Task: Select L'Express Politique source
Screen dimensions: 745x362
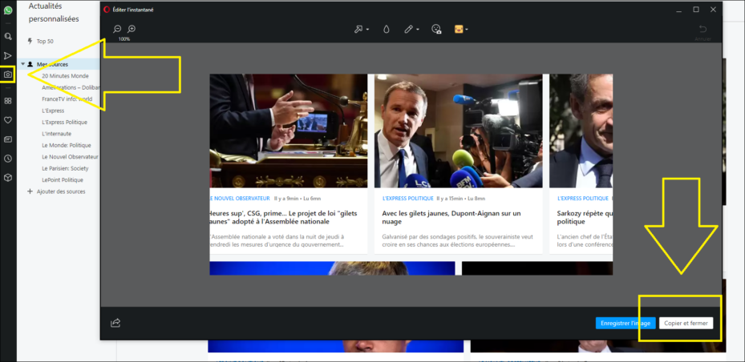Action: point(65,122)
